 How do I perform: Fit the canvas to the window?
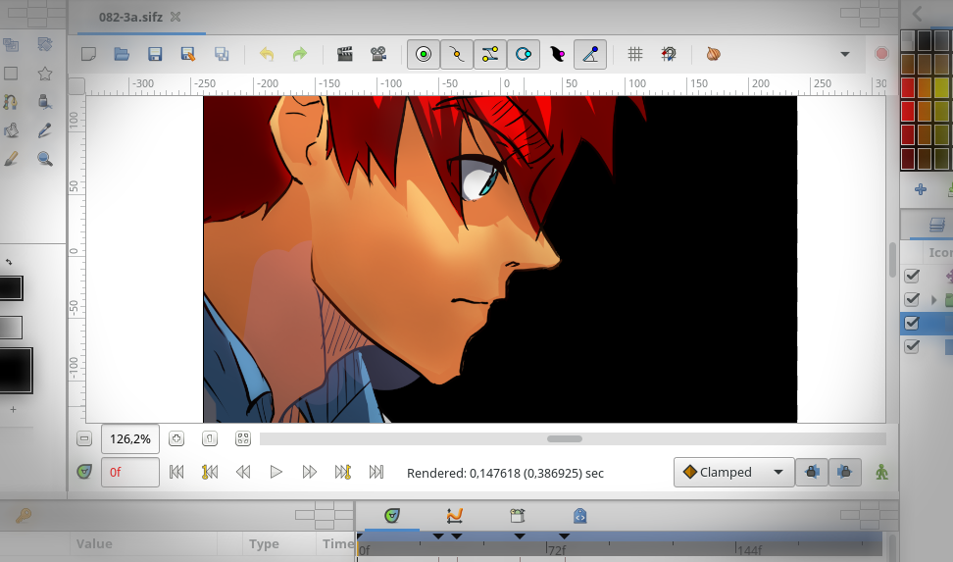[243, 438]
